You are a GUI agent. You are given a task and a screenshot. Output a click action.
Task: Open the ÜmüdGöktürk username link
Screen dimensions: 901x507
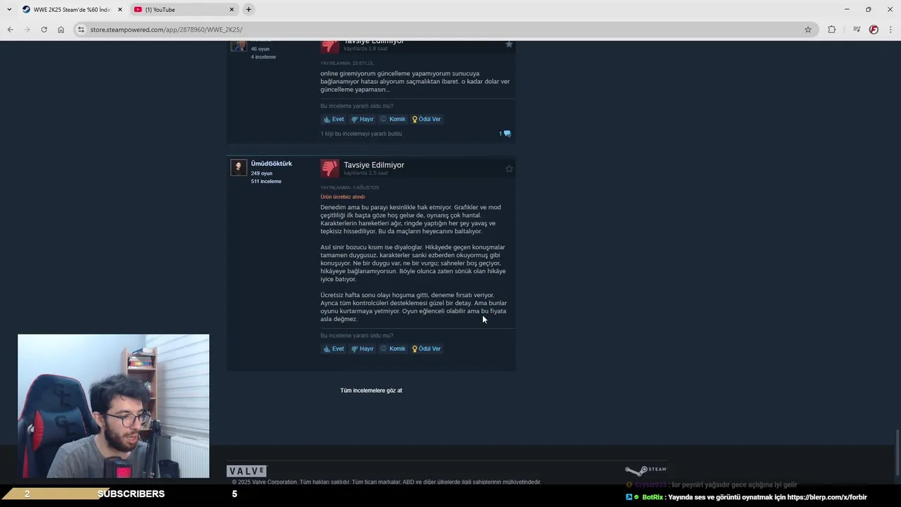point(271,163)
